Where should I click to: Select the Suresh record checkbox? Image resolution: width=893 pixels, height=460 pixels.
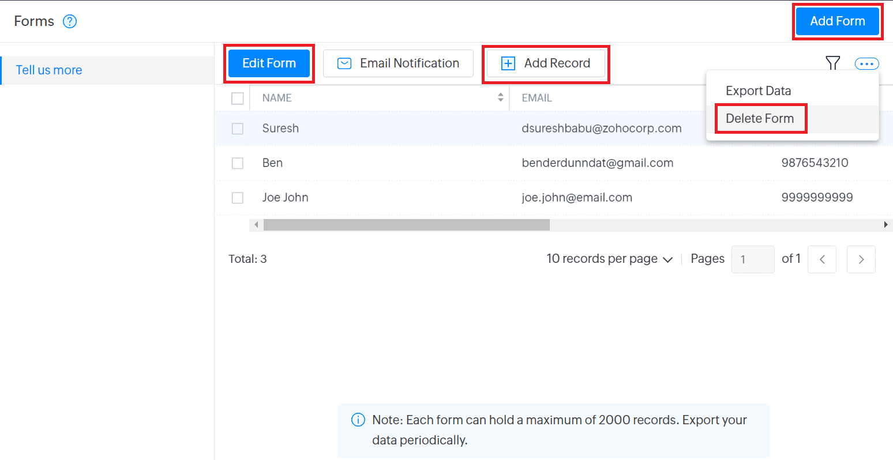237,129
